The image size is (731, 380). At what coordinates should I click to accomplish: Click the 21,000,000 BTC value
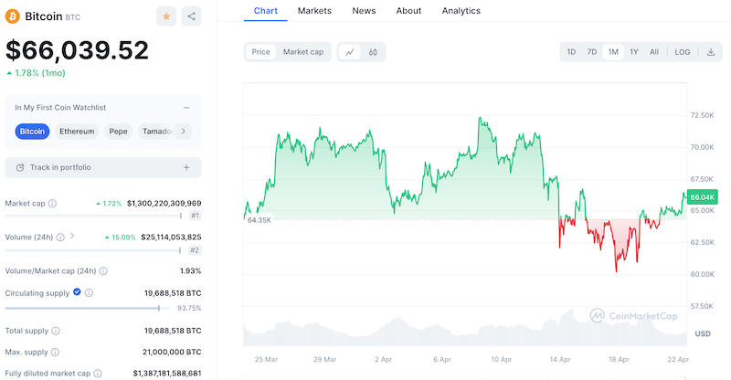coord(172,352)
